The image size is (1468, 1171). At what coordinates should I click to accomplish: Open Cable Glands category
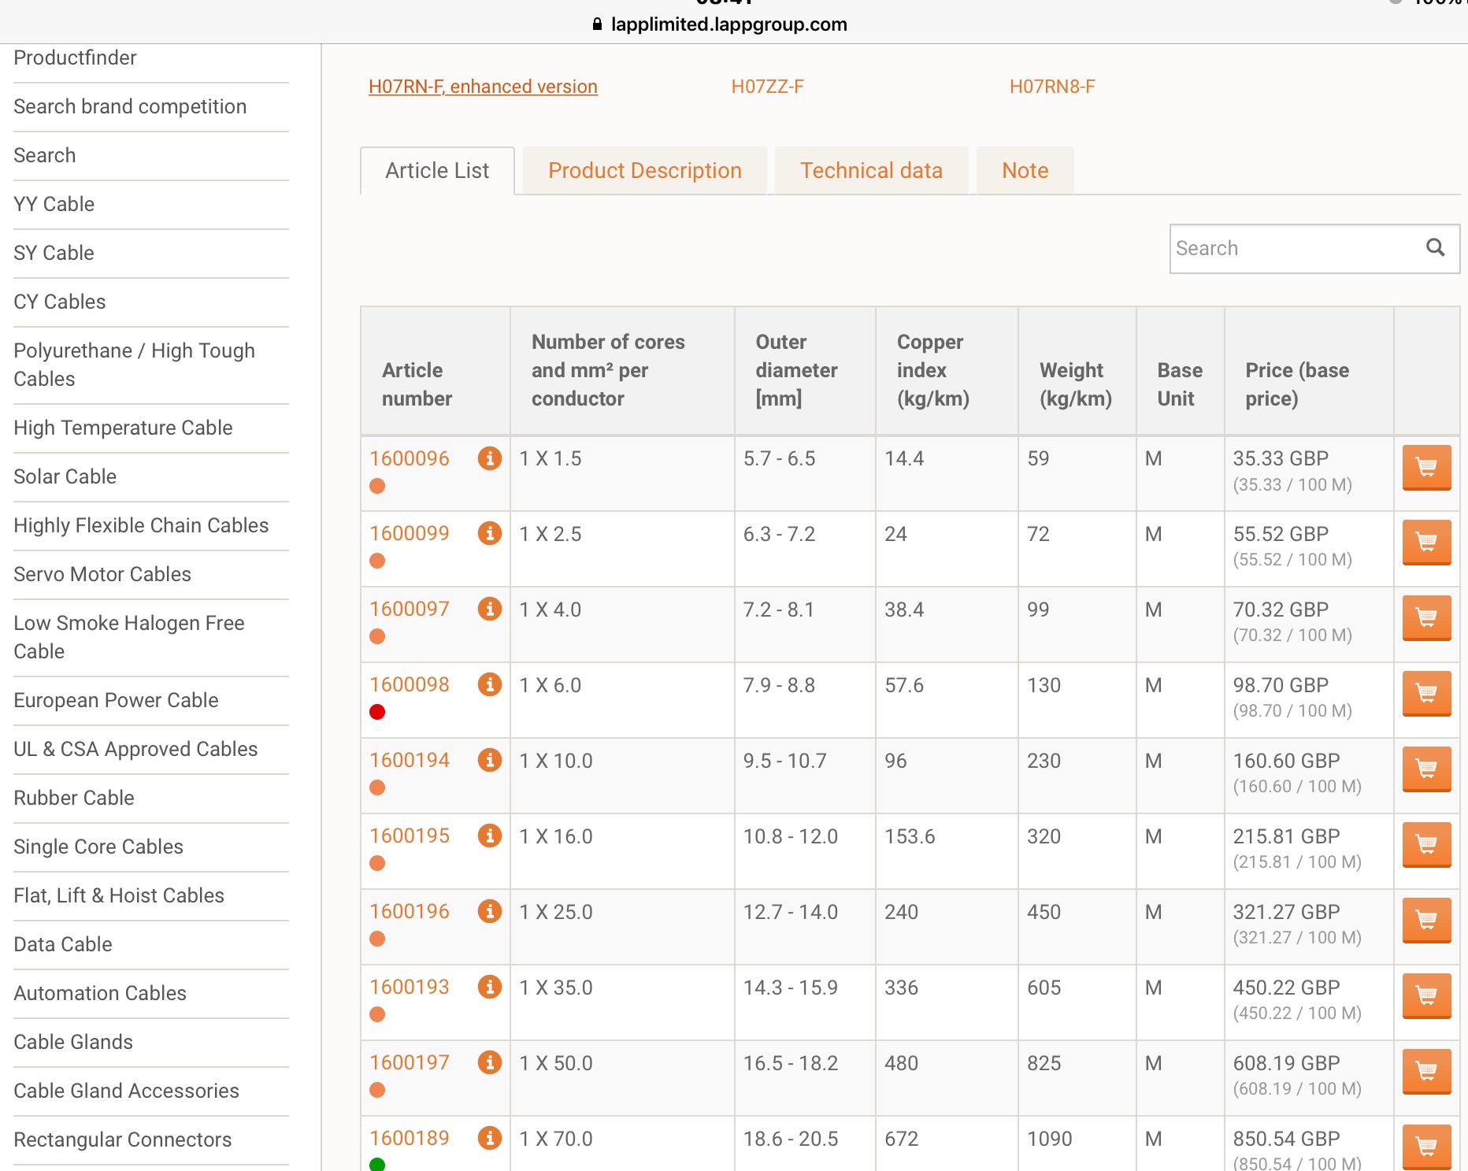click(x=73, y=1042)
